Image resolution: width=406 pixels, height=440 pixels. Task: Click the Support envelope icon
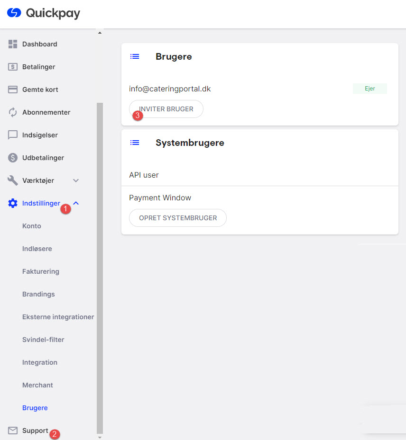pyautogui.click(x=13, y=431)
